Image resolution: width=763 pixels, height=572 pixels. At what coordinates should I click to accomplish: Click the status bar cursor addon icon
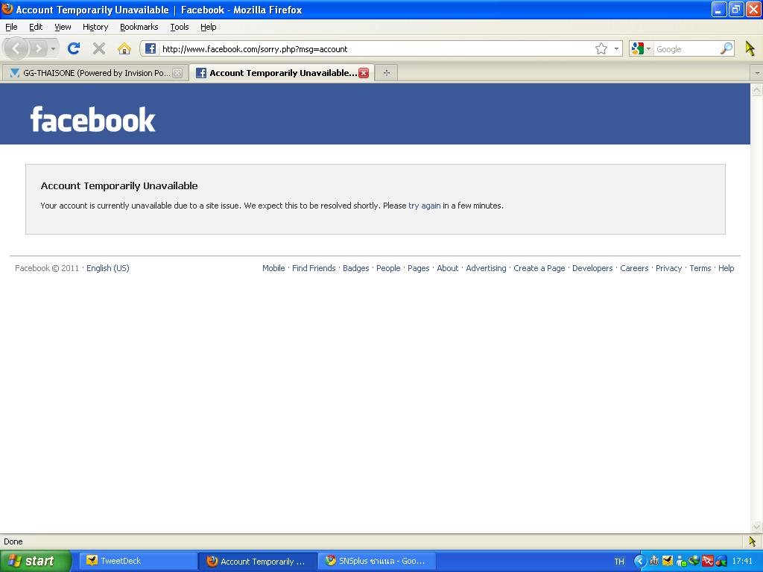753,541
